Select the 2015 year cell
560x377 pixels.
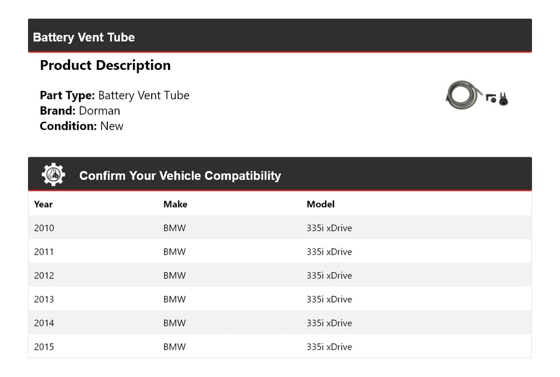[44, 347]
